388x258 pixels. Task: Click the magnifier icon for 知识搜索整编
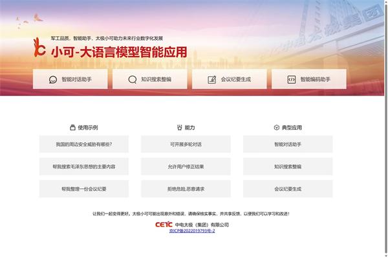click(x=133, y=79)
